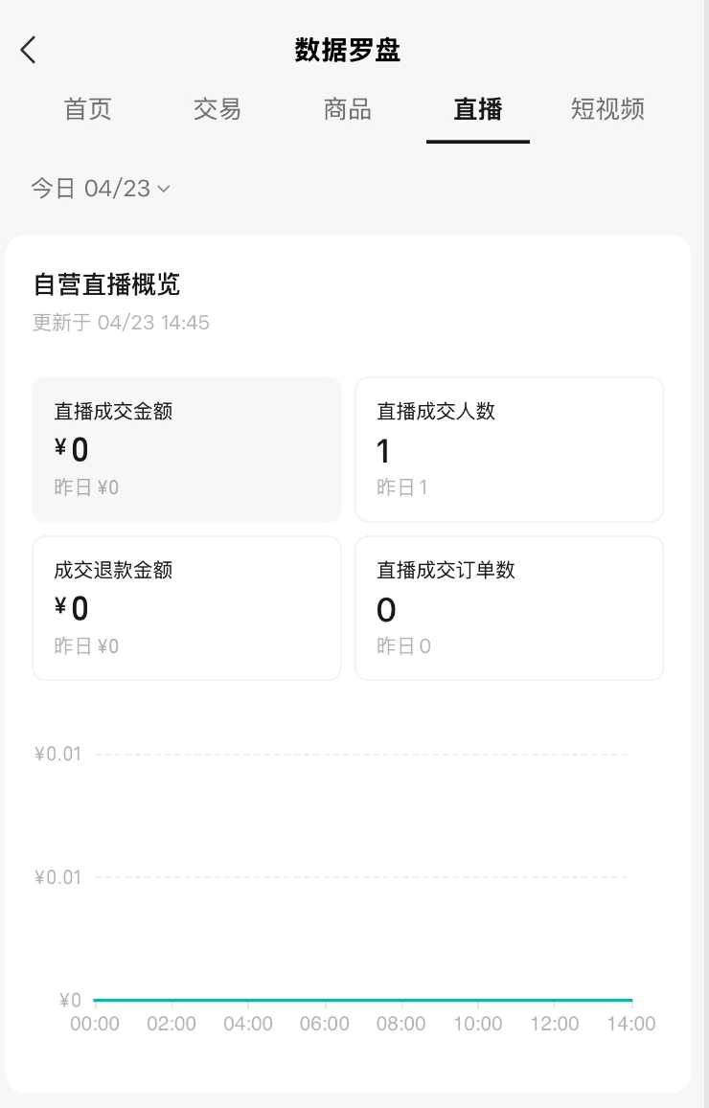Select the 直播成交金额 metric card
Image resolution: width=709 pixels, height=1108 pixels.
pyautogui.click(x=187, y=449)
